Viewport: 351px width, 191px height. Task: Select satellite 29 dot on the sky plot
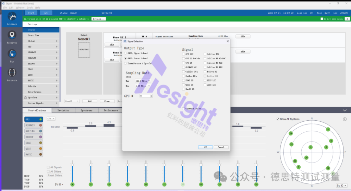291,133
